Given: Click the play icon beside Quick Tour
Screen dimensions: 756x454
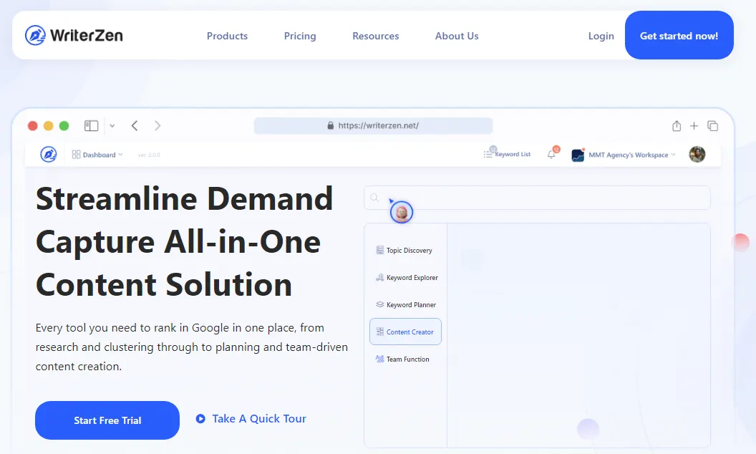Looking at the screenshot, I should 200,419.
